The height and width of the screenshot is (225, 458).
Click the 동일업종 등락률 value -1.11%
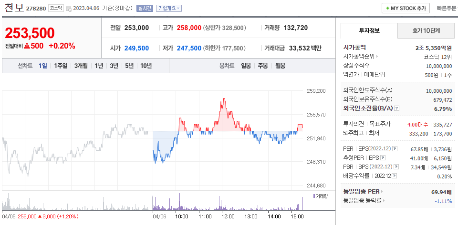pos(444,201)
